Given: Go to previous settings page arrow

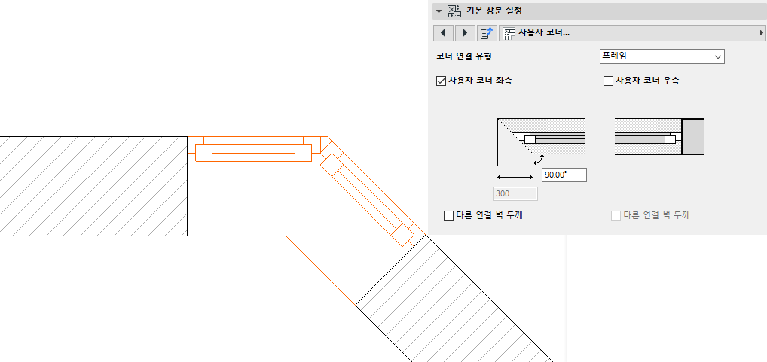Looking at the screenshot, I should (443, 32).
